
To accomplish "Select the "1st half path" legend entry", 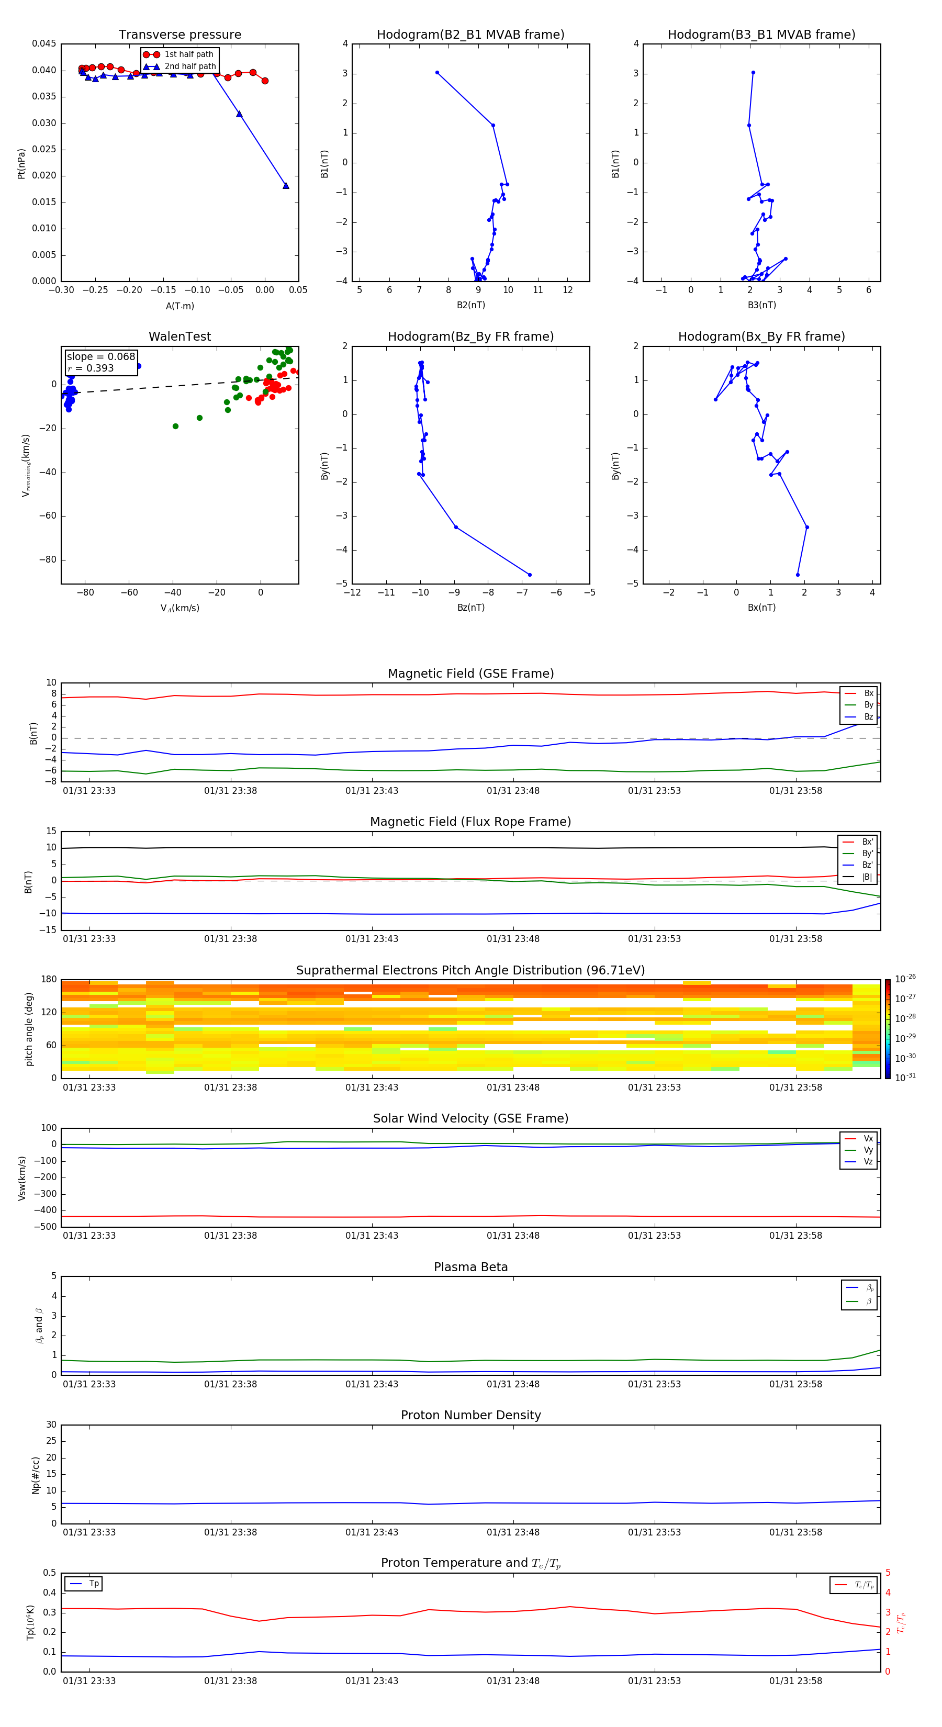I will click(x=179, y=54).
